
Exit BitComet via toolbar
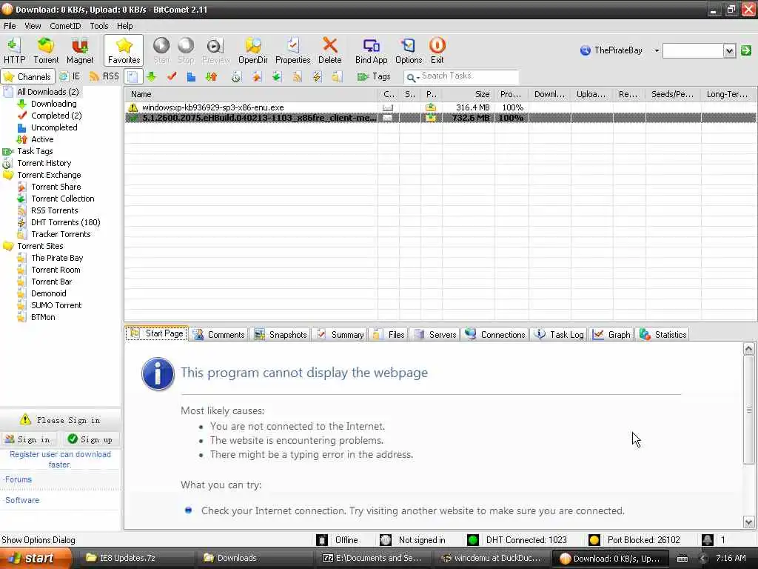tap(437, 51)
